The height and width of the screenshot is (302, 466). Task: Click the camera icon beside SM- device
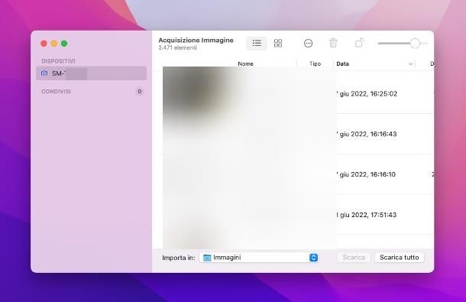44,73
